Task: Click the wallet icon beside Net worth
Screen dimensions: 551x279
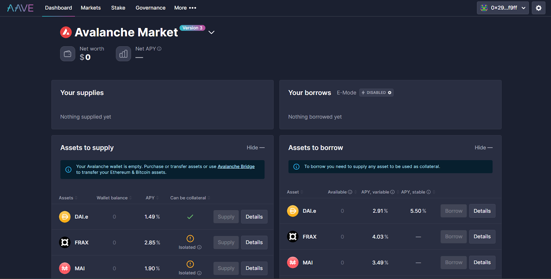Action: [x=67, y=54]
